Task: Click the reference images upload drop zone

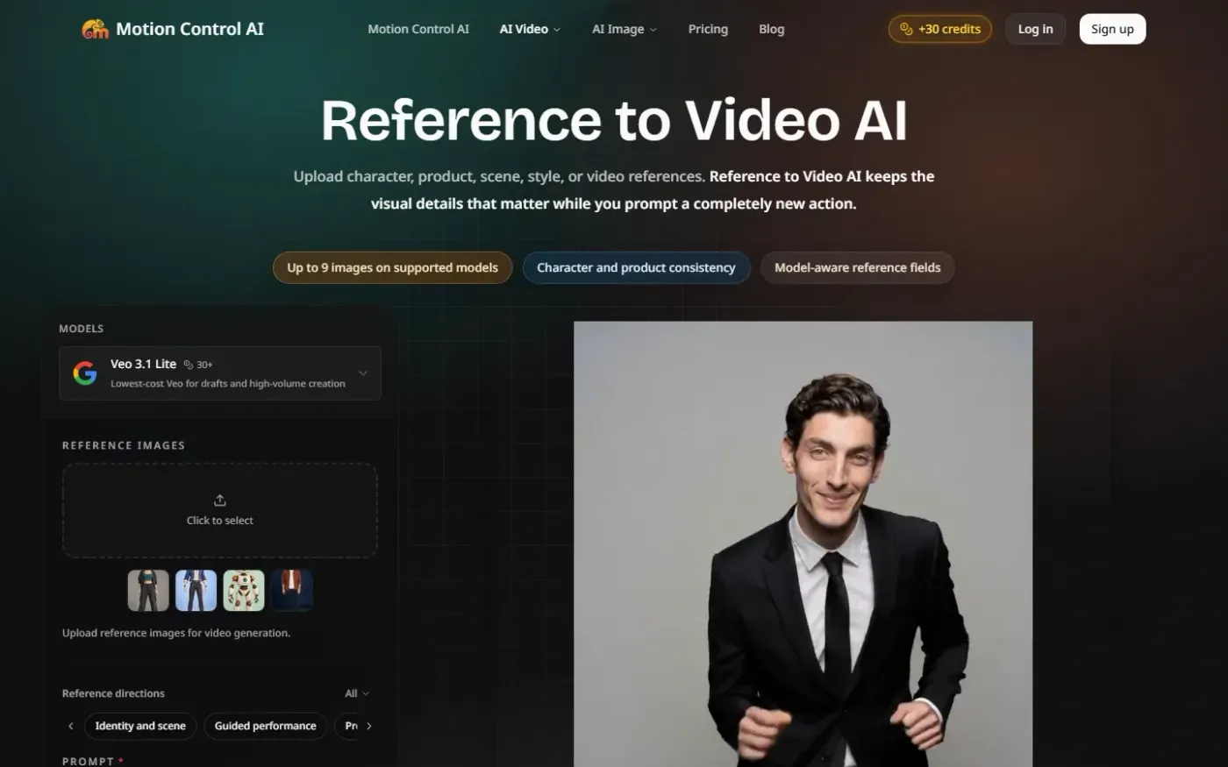Action: [220, 510]
